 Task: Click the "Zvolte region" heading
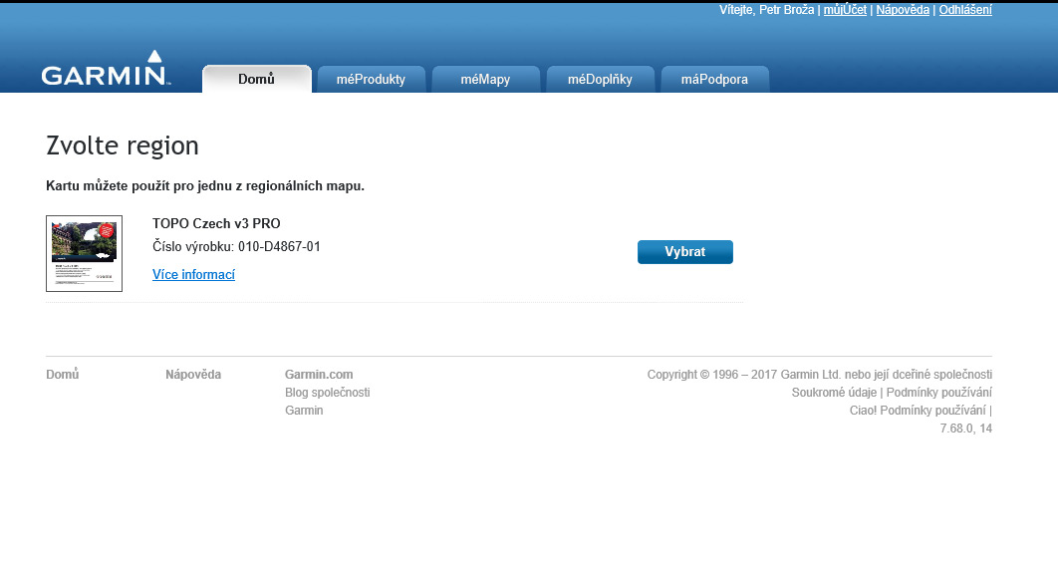[123, 145]
